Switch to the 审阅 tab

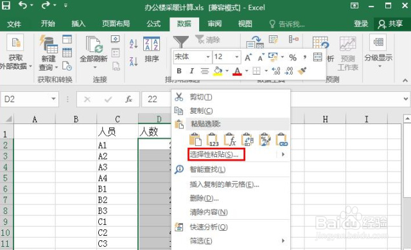214,24
